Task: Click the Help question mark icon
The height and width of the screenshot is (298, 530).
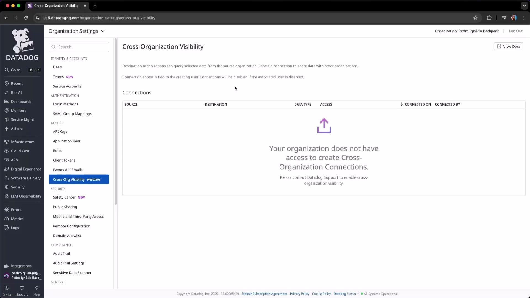Action: coord(37,288)
